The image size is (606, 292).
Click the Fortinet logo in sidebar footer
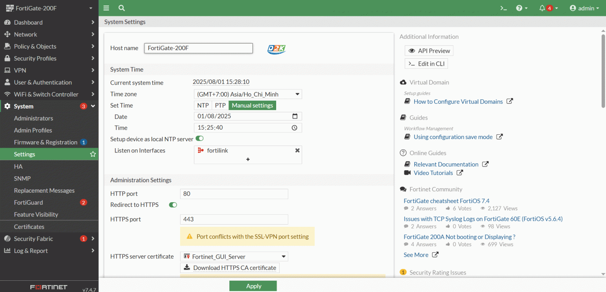[x=48, y=287]
